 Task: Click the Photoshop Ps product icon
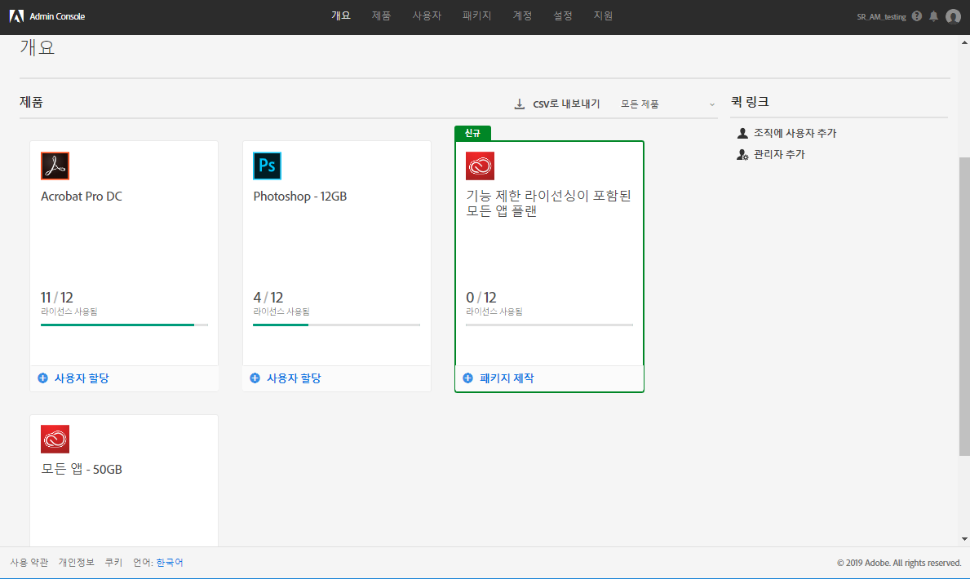(x=267, y=165)
